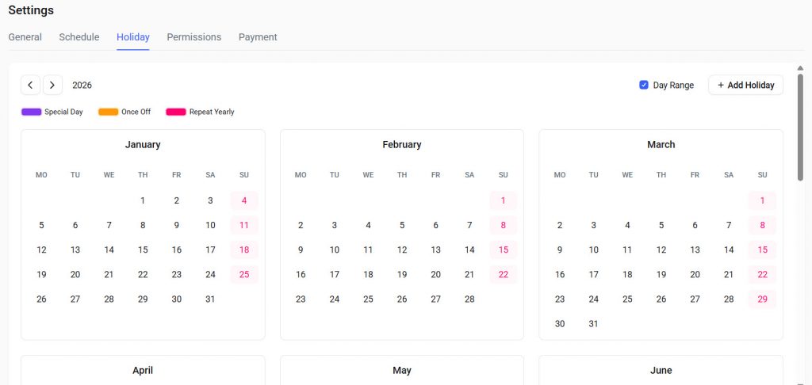Pick February 14 in the calendar
The image size is (812, 385).
(x=469, y=250)
